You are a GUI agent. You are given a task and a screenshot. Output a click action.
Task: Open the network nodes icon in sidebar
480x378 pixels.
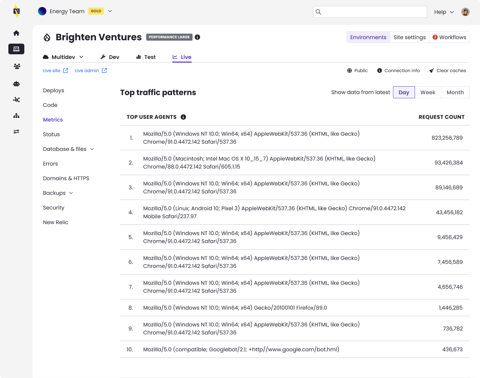pyautogui.click(x=16, y=100)
